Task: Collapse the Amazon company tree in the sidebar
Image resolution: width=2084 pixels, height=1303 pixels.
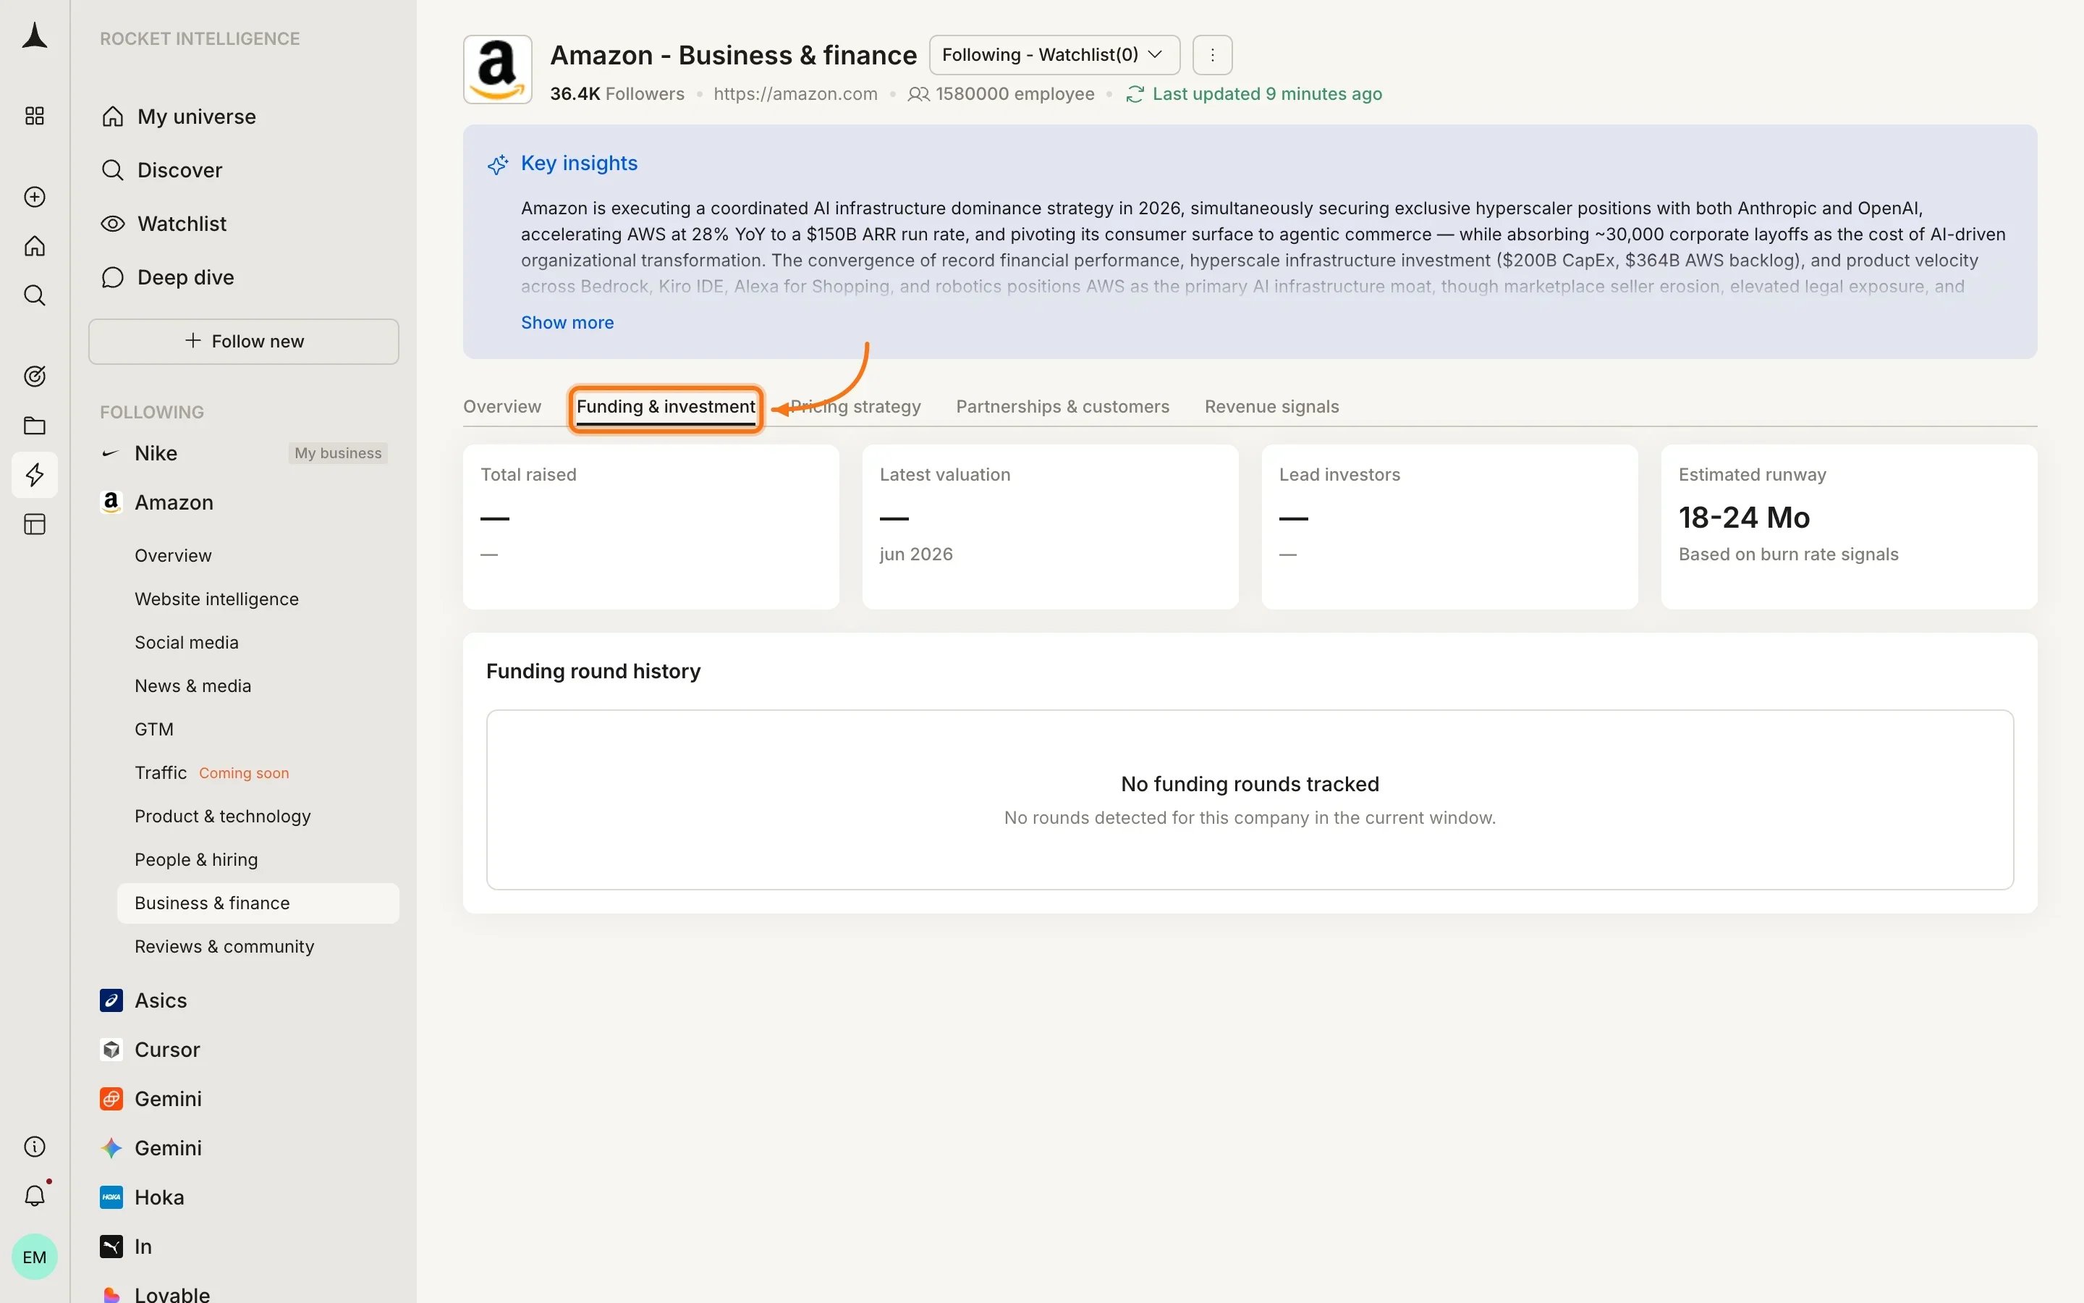Action: tap(174, 502)
